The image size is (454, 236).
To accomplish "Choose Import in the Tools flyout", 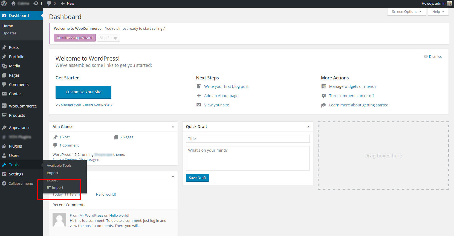I will point(53,173).
